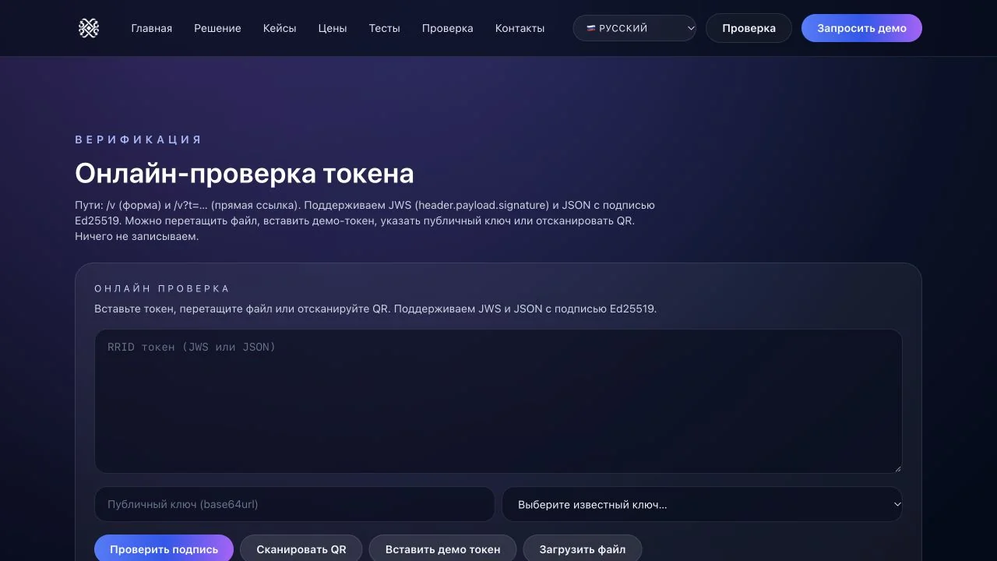Click the ОНЛАЙН ПРОВЕРКА card label
Viewport: 997px width, 561px height.
163,288
